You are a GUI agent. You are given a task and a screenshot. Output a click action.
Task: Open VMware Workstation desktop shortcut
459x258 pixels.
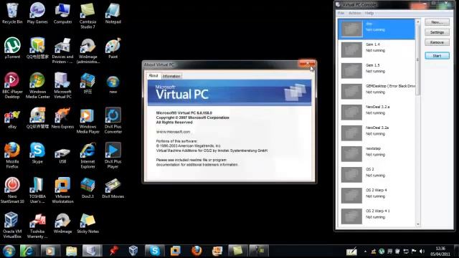tap(62, 190)
